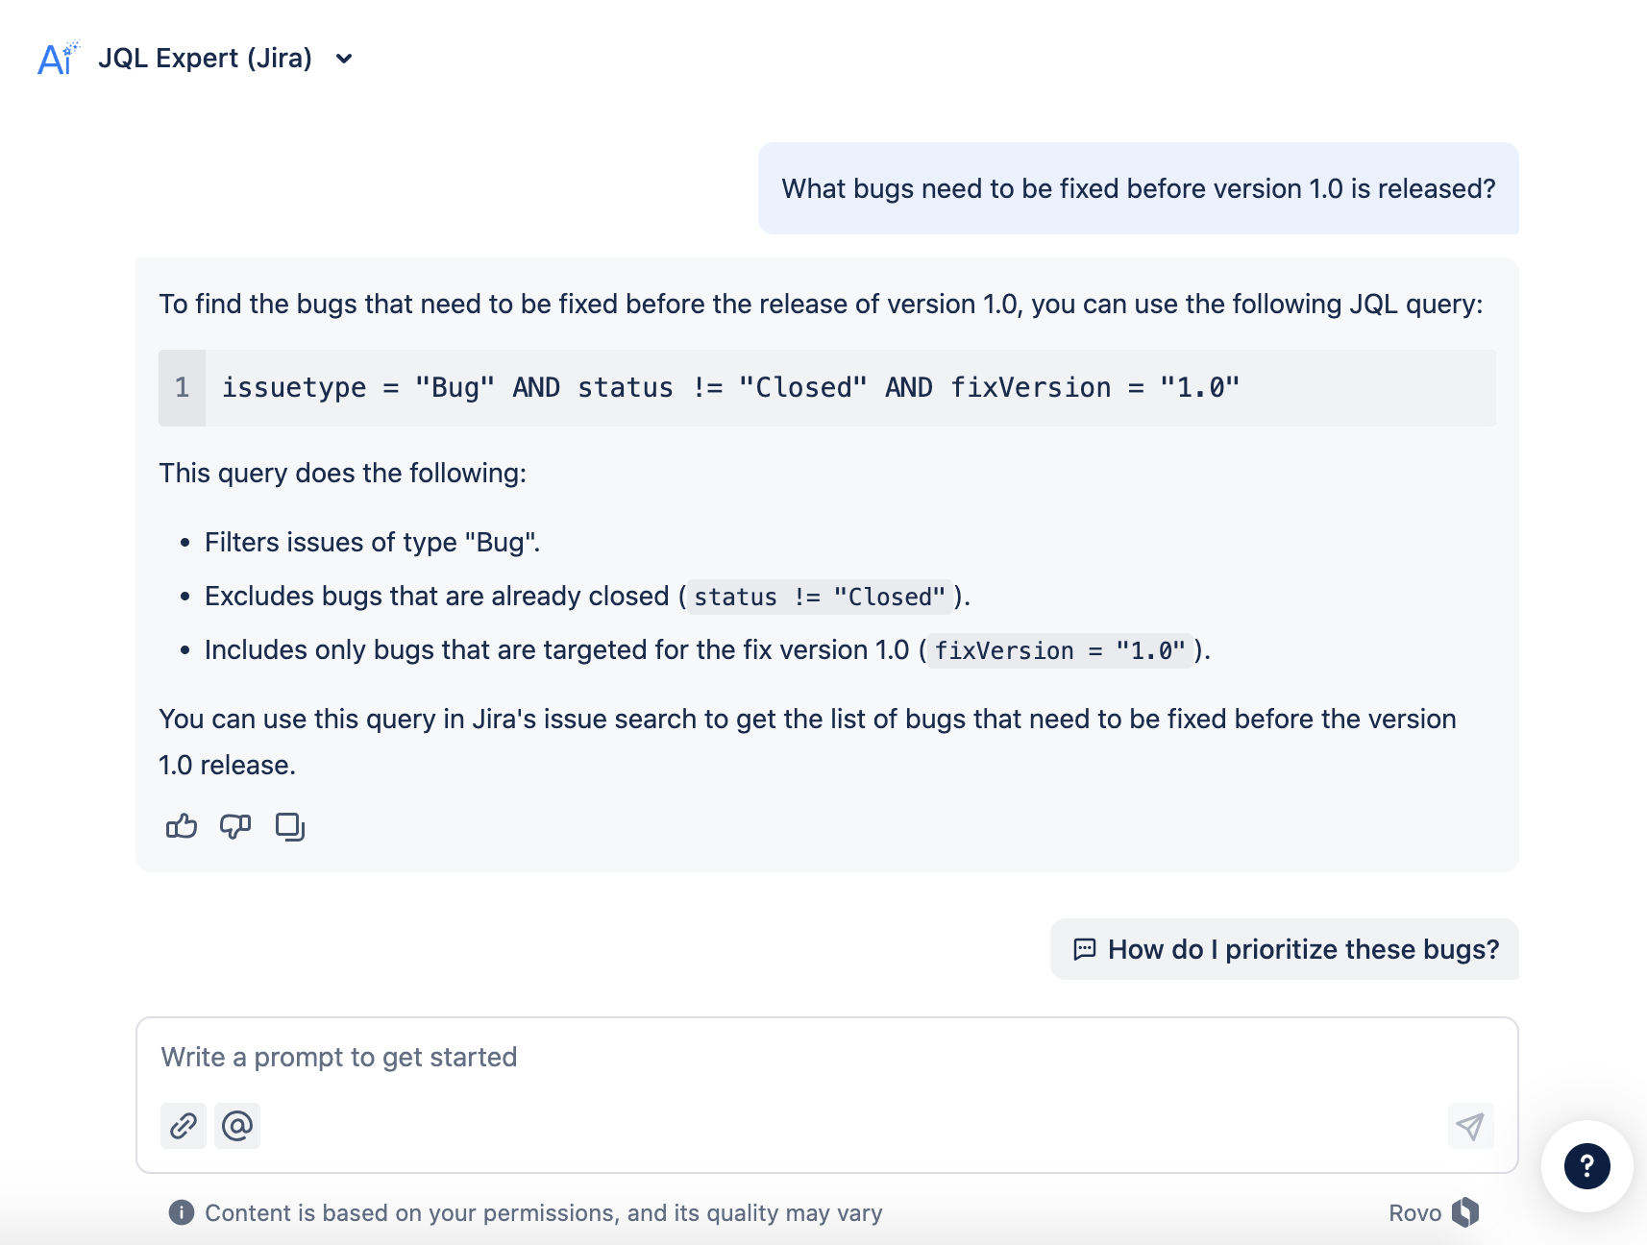
Task: Click the @ mention icon
Action: coord(237,1125)
